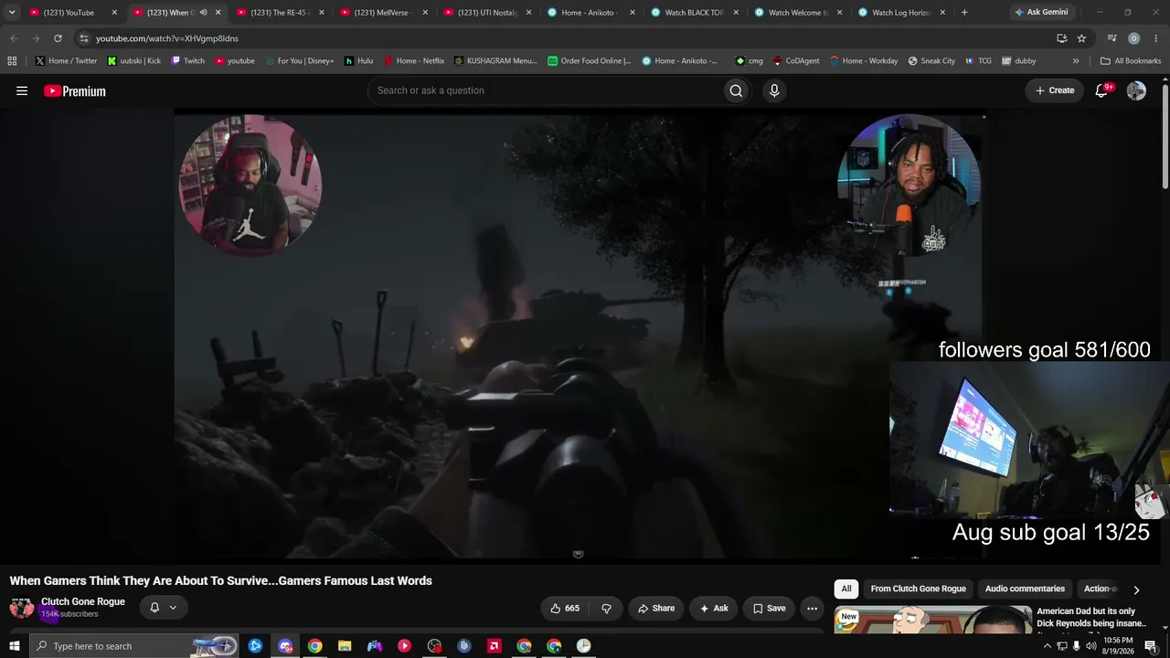Image resolution: width=1170 pixels, height=658 pixels.
Task: Click the volume icon in system tray
Action: [x=1090, y=646]
